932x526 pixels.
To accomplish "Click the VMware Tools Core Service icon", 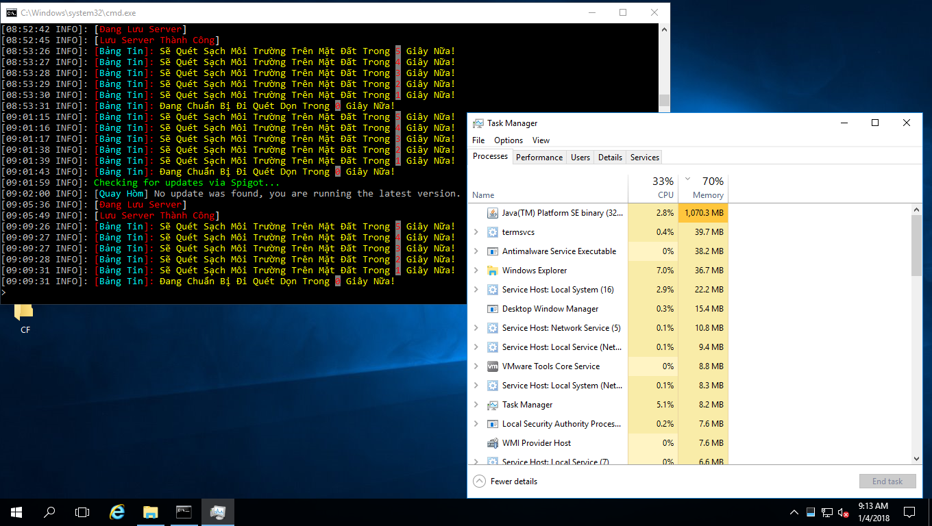I will (x=492, y=366).
